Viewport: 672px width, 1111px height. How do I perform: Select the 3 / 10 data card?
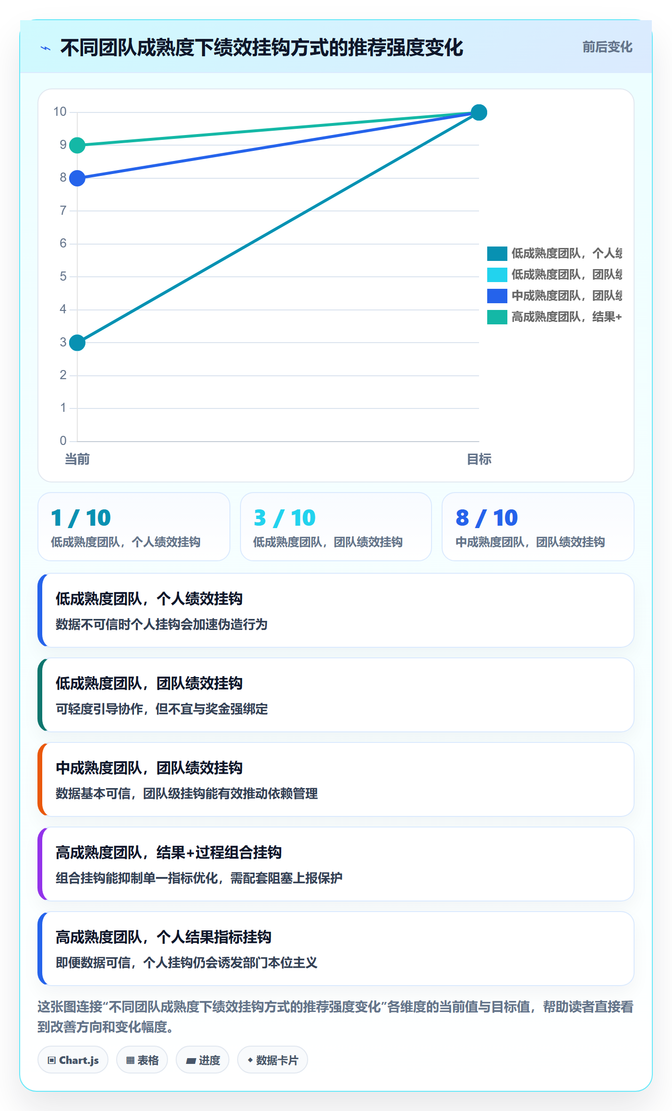[x=336, y=527]
